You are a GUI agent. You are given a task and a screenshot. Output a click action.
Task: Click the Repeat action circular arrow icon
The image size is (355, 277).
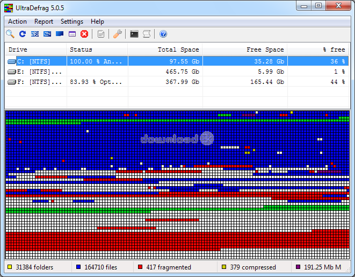[23, 34]
